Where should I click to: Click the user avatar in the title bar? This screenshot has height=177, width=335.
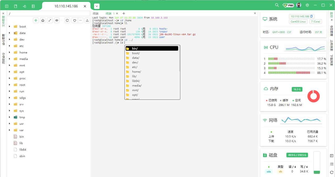(x=298, y=5)
